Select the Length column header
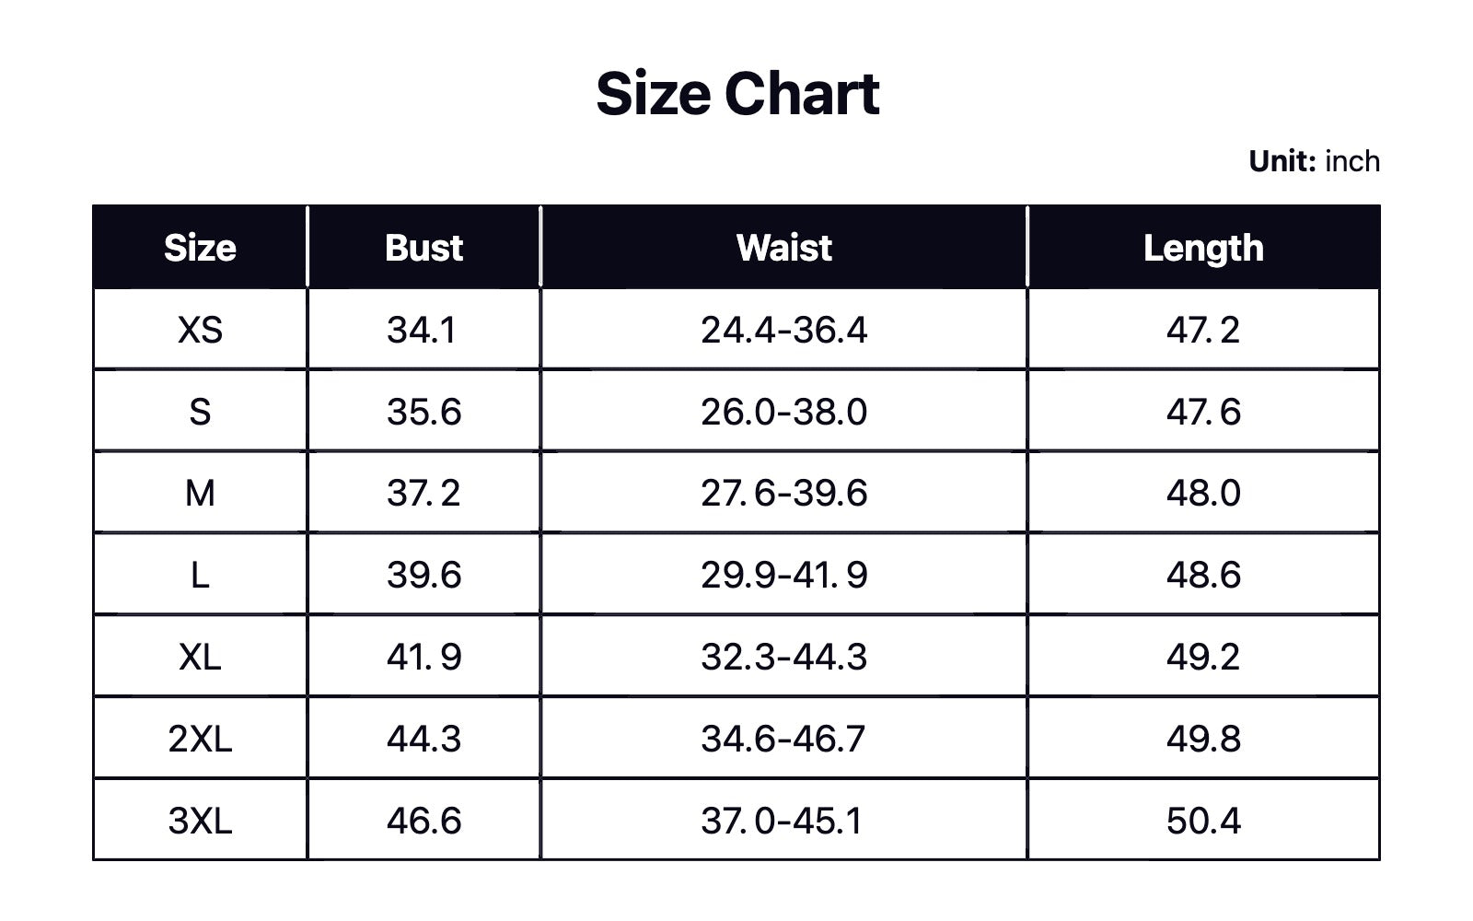The image size is (1473, 921). (1203, 248)
